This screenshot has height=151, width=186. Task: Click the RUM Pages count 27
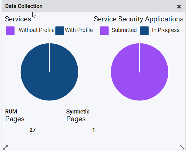[x=33, y=130]
